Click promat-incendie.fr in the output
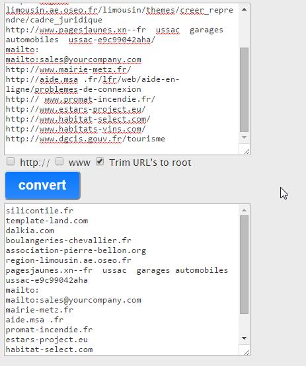306x366 pixels. pos(49,330)
